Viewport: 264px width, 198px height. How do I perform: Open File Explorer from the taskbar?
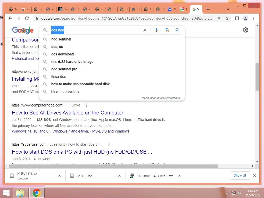point(20,193)
